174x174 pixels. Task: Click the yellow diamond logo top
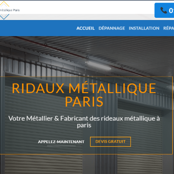tap(4, 4)
